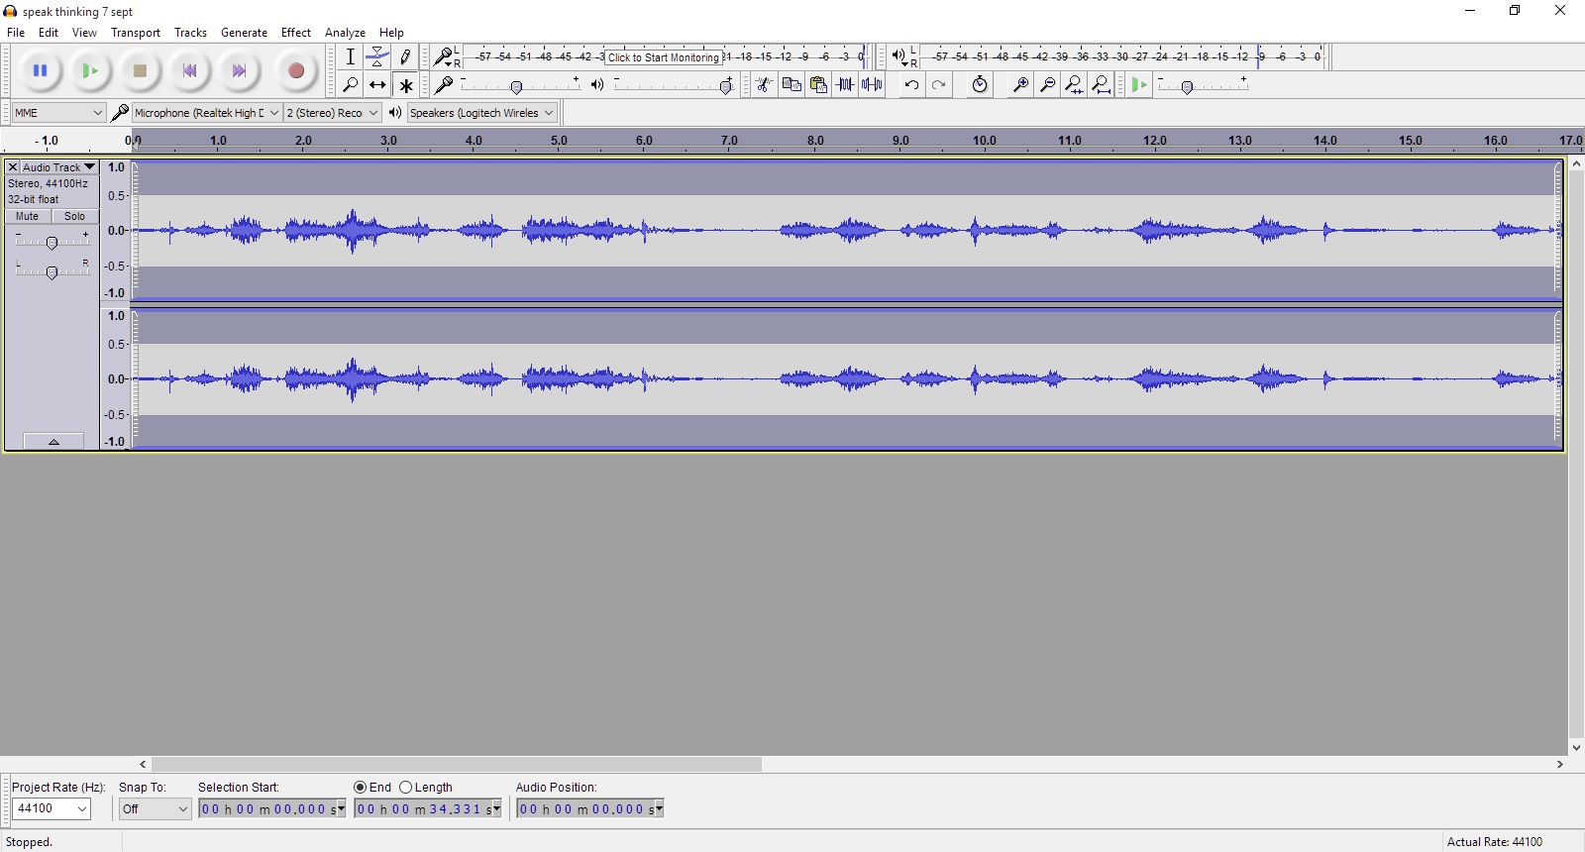Open the Snap To dropdown
Screen dimensions: 1585x852
pyautogui.click(x=155, y=809)
